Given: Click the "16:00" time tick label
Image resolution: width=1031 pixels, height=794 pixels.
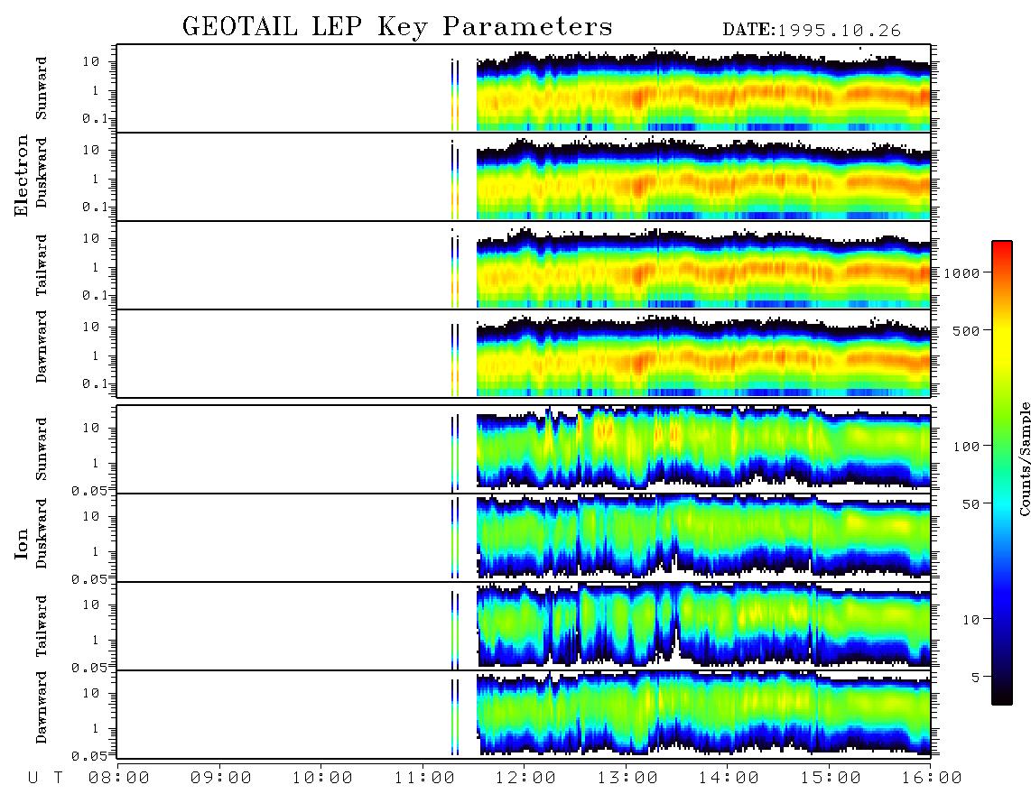Looking at the screenshot, I should pyautogui.click(x=932, y=779).
